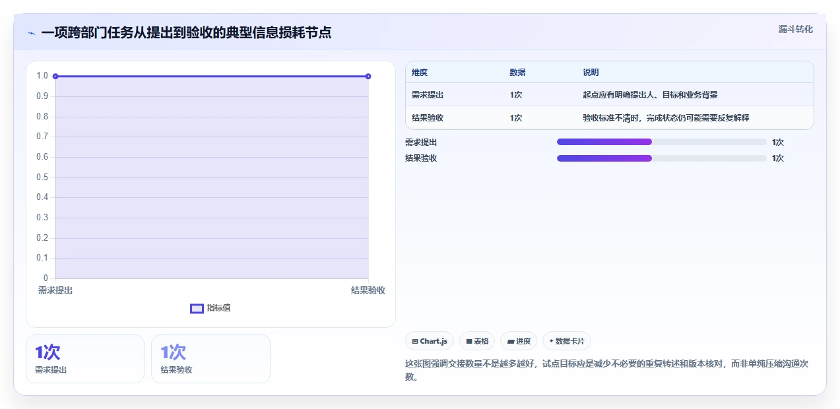Select the 需求提出 table row cell
The image size is (840, 409).
(x=428, y=95)
